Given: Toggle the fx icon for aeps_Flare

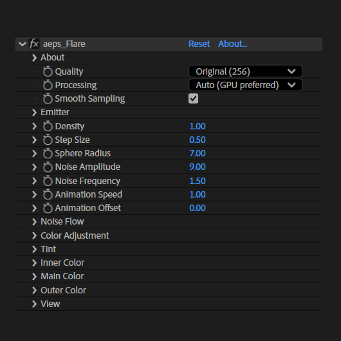Looking at the screenshot, I should pos(34,44).
